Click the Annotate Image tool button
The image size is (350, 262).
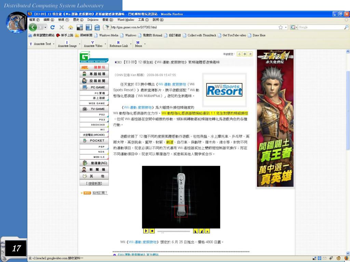pos(67,44)
